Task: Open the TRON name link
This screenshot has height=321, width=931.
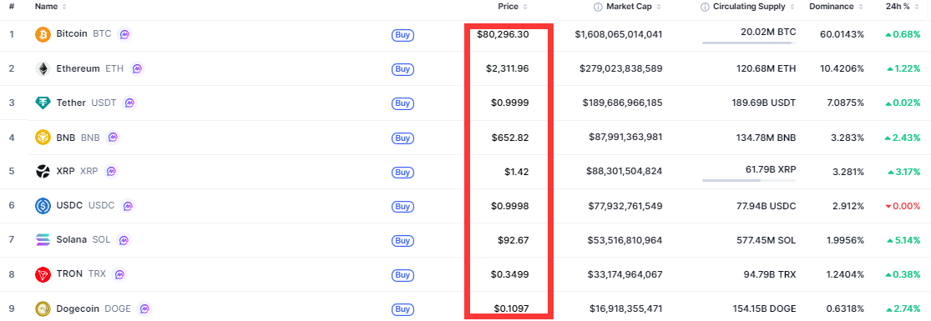Action: pyautogui.click(x=69, y=274)
